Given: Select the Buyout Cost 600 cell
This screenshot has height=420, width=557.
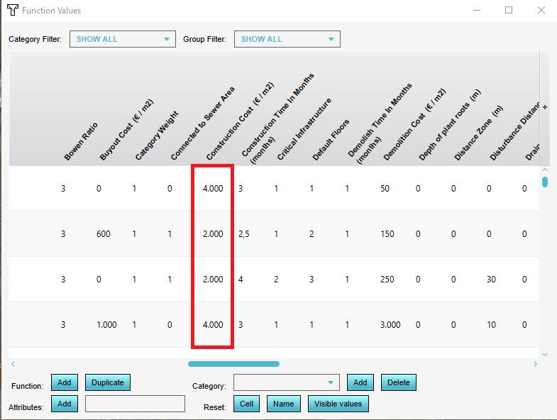Looking at the screenshot, I should click(x=104, y=234).
